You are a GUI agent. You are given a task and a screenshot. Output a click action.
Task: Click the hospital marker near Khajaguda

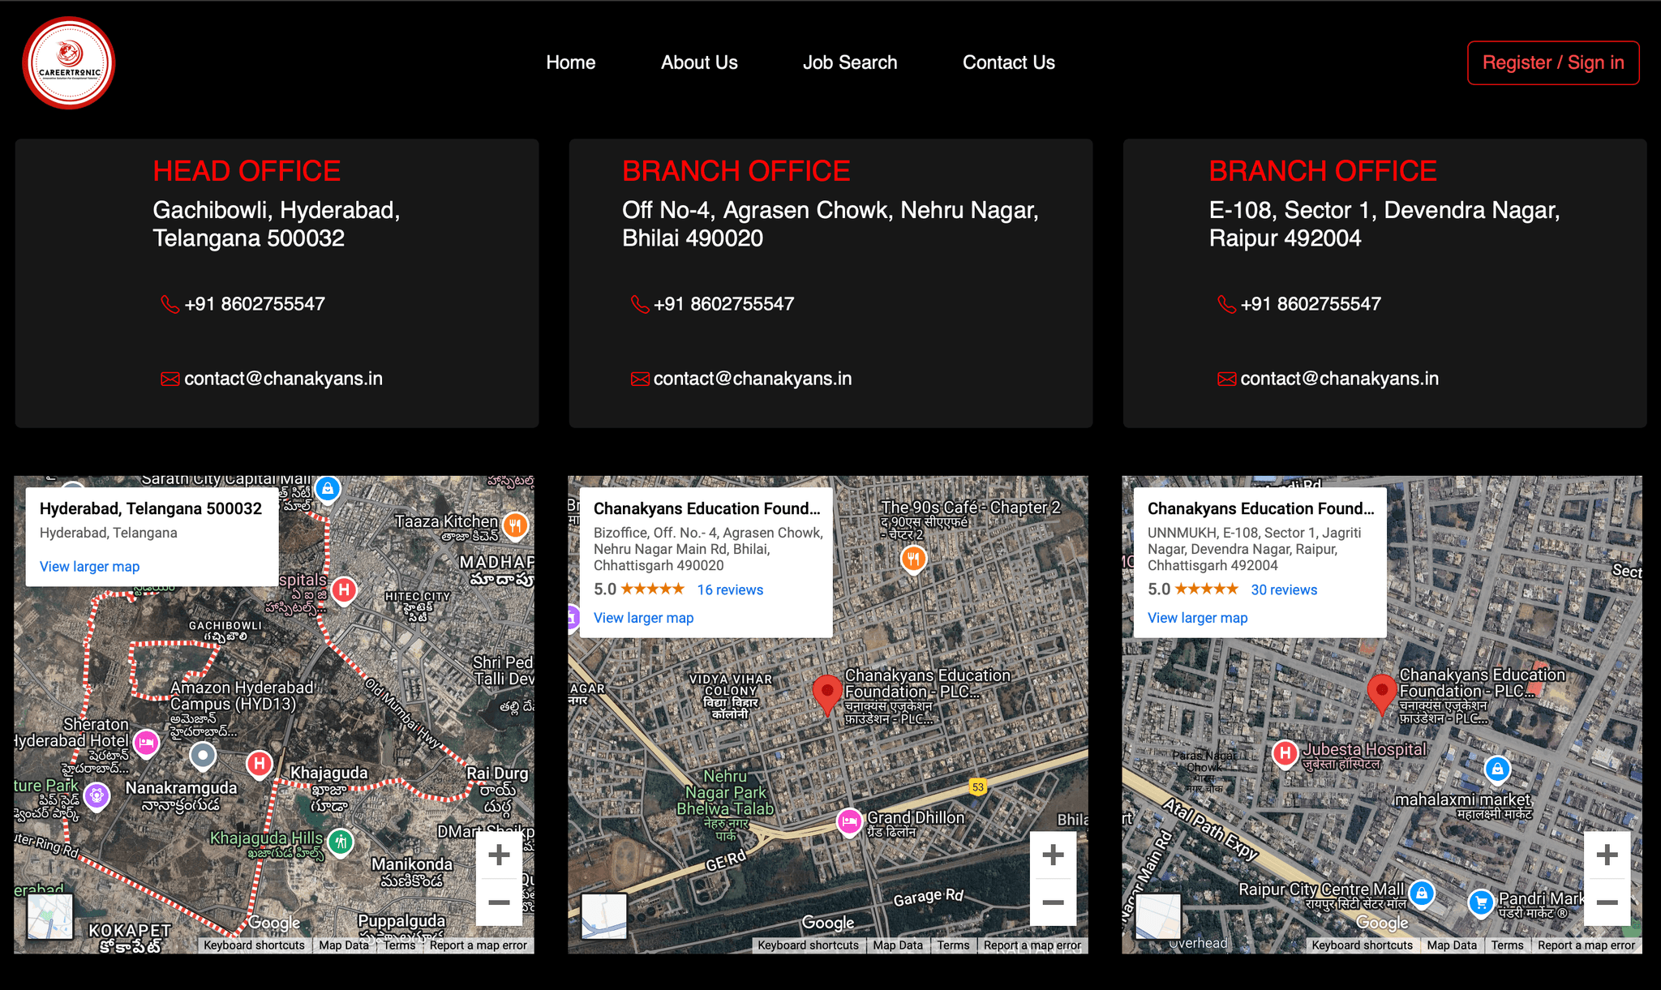coord(260,764)
